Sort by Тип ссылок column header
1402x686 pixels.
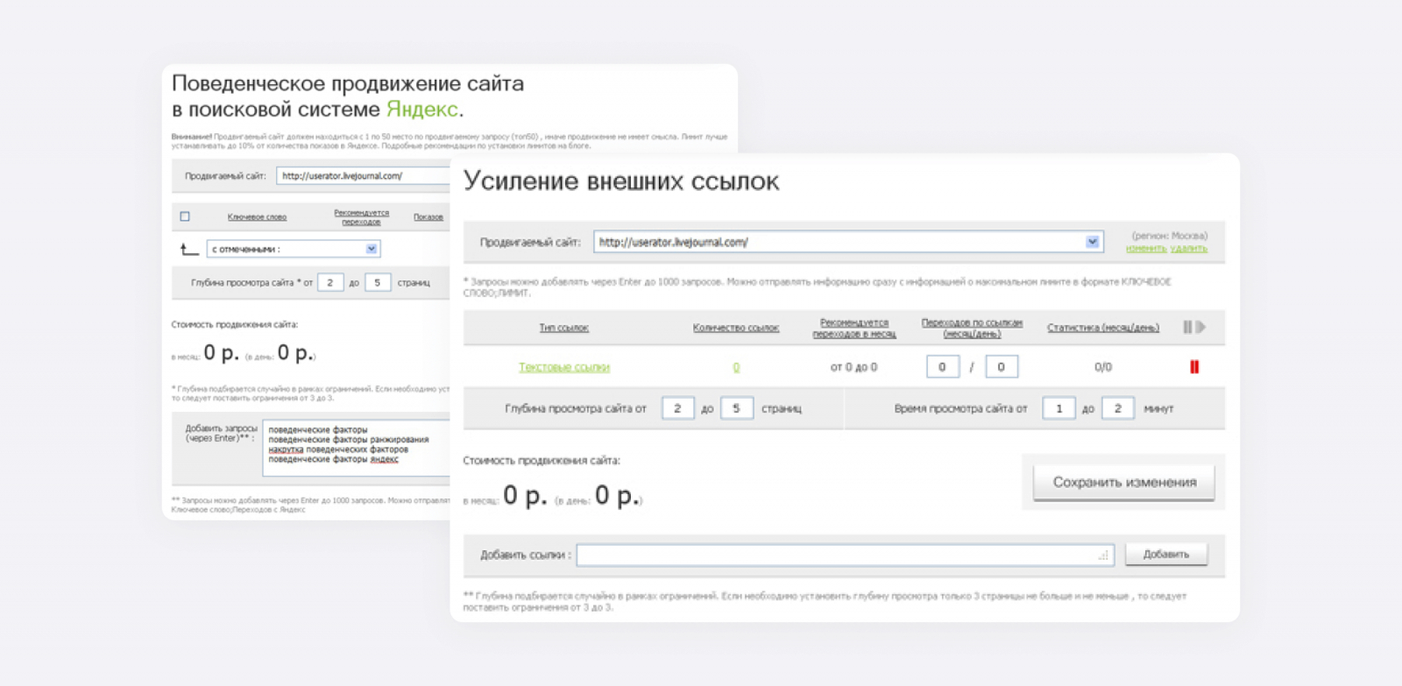(x=563, y=328)
